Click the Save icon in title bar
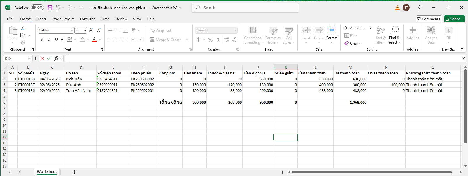468x176 pixels. click(x=50, y=8)
